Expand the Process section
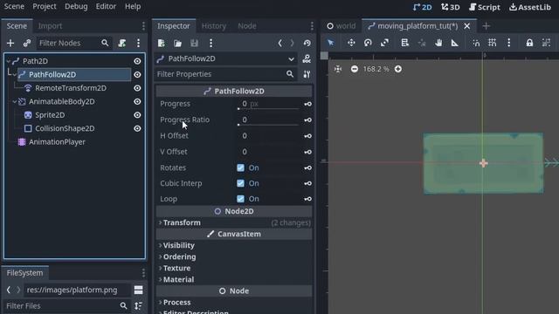 [x=234, y=303]
